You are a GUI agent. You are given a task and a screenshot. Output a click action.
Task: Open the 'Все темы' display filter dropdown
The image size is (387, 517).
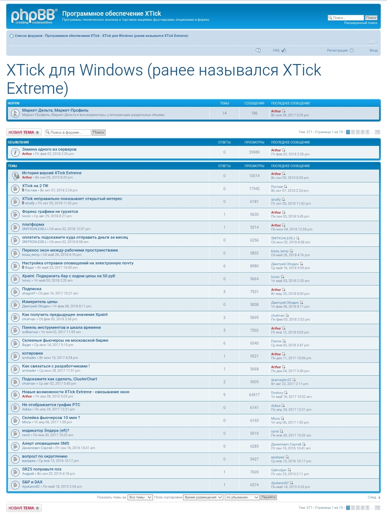(140, 497)
